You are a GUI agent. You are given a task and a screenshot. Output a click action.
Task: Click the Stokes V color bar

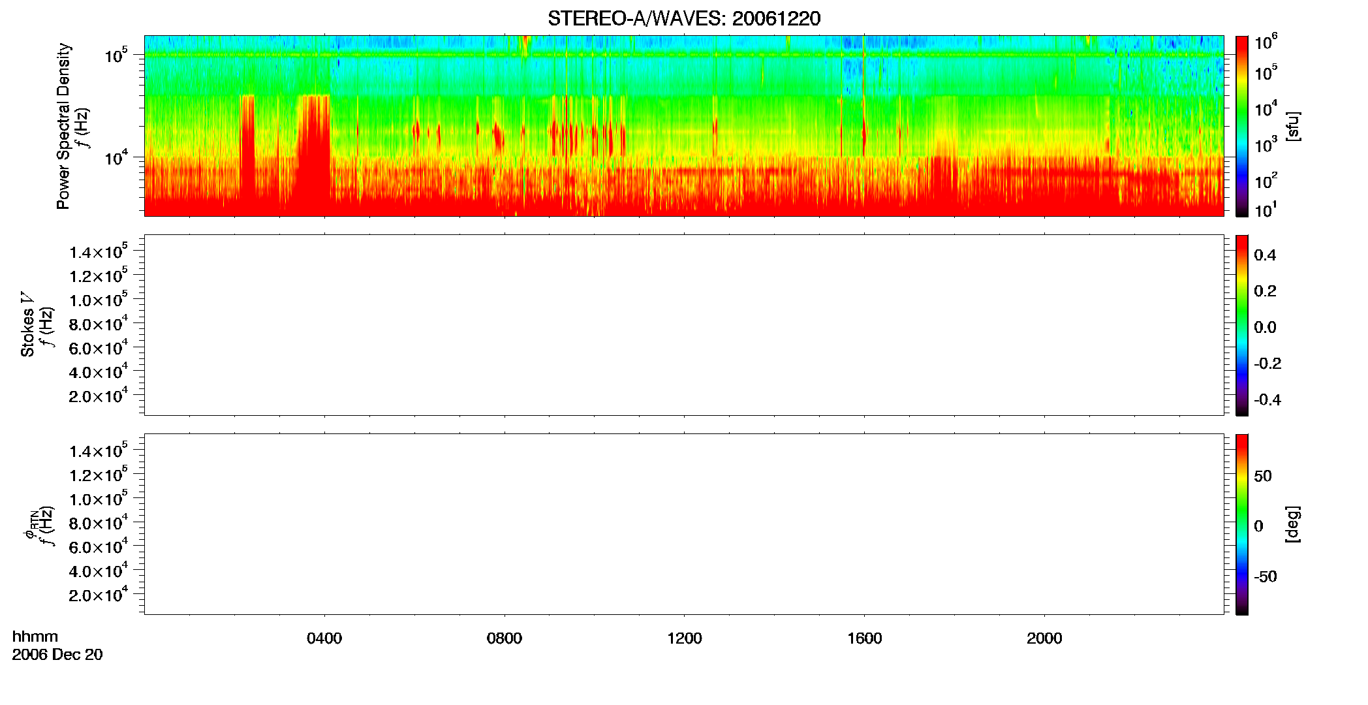[x=1242, y=325]
